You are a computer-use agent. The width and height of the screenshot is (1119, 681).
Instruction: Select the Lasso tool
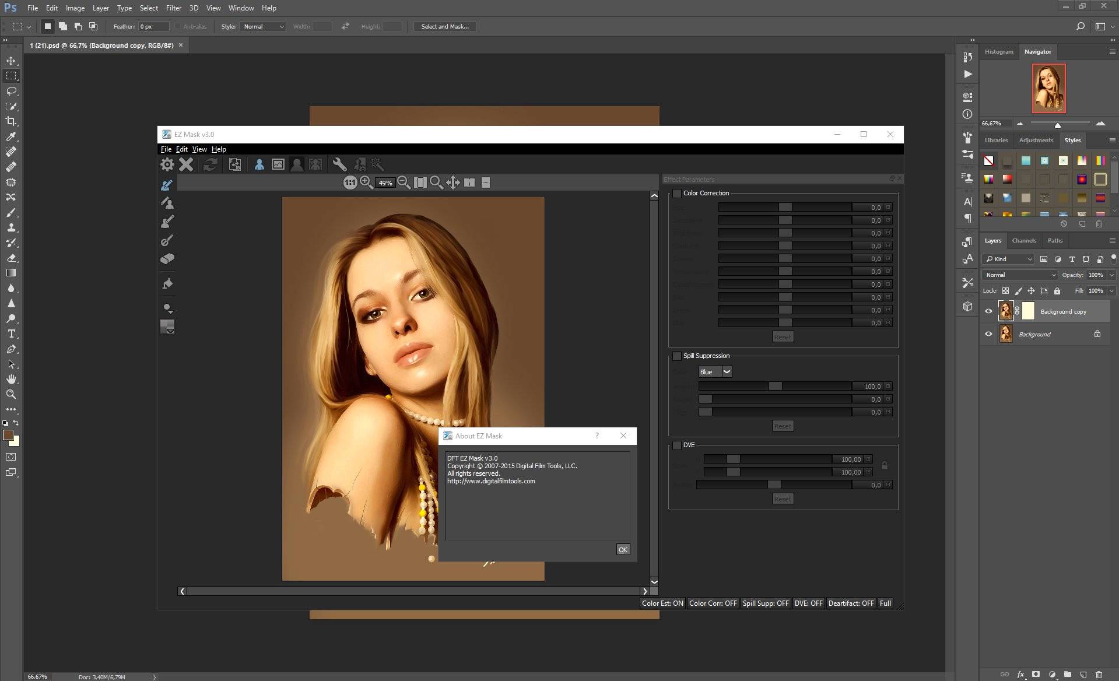point(11,91)
